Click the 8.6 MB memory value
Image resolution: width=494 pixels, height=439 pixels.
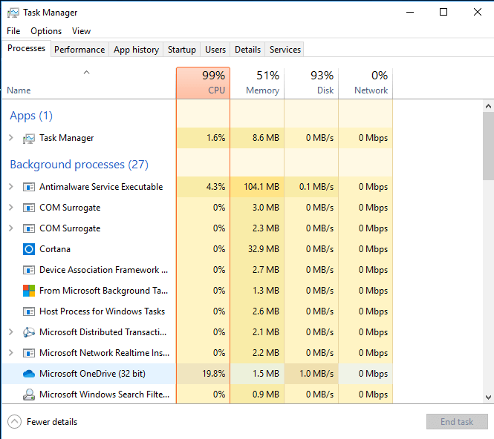point(266,138)
